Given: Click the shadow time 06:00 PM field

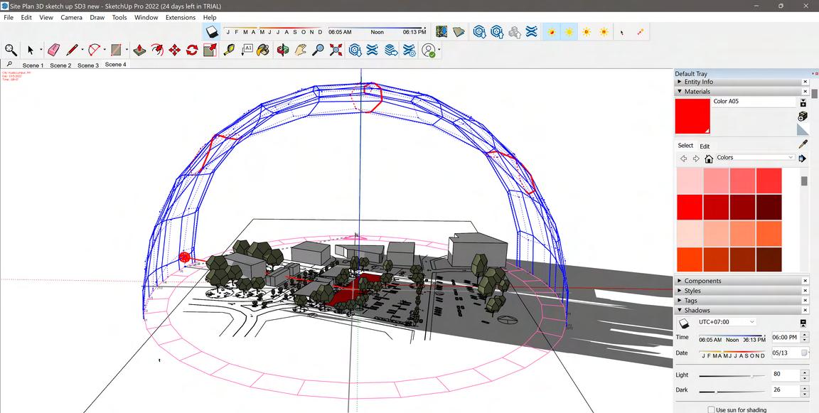Looking at the screenshot, I should pos(784,338).
